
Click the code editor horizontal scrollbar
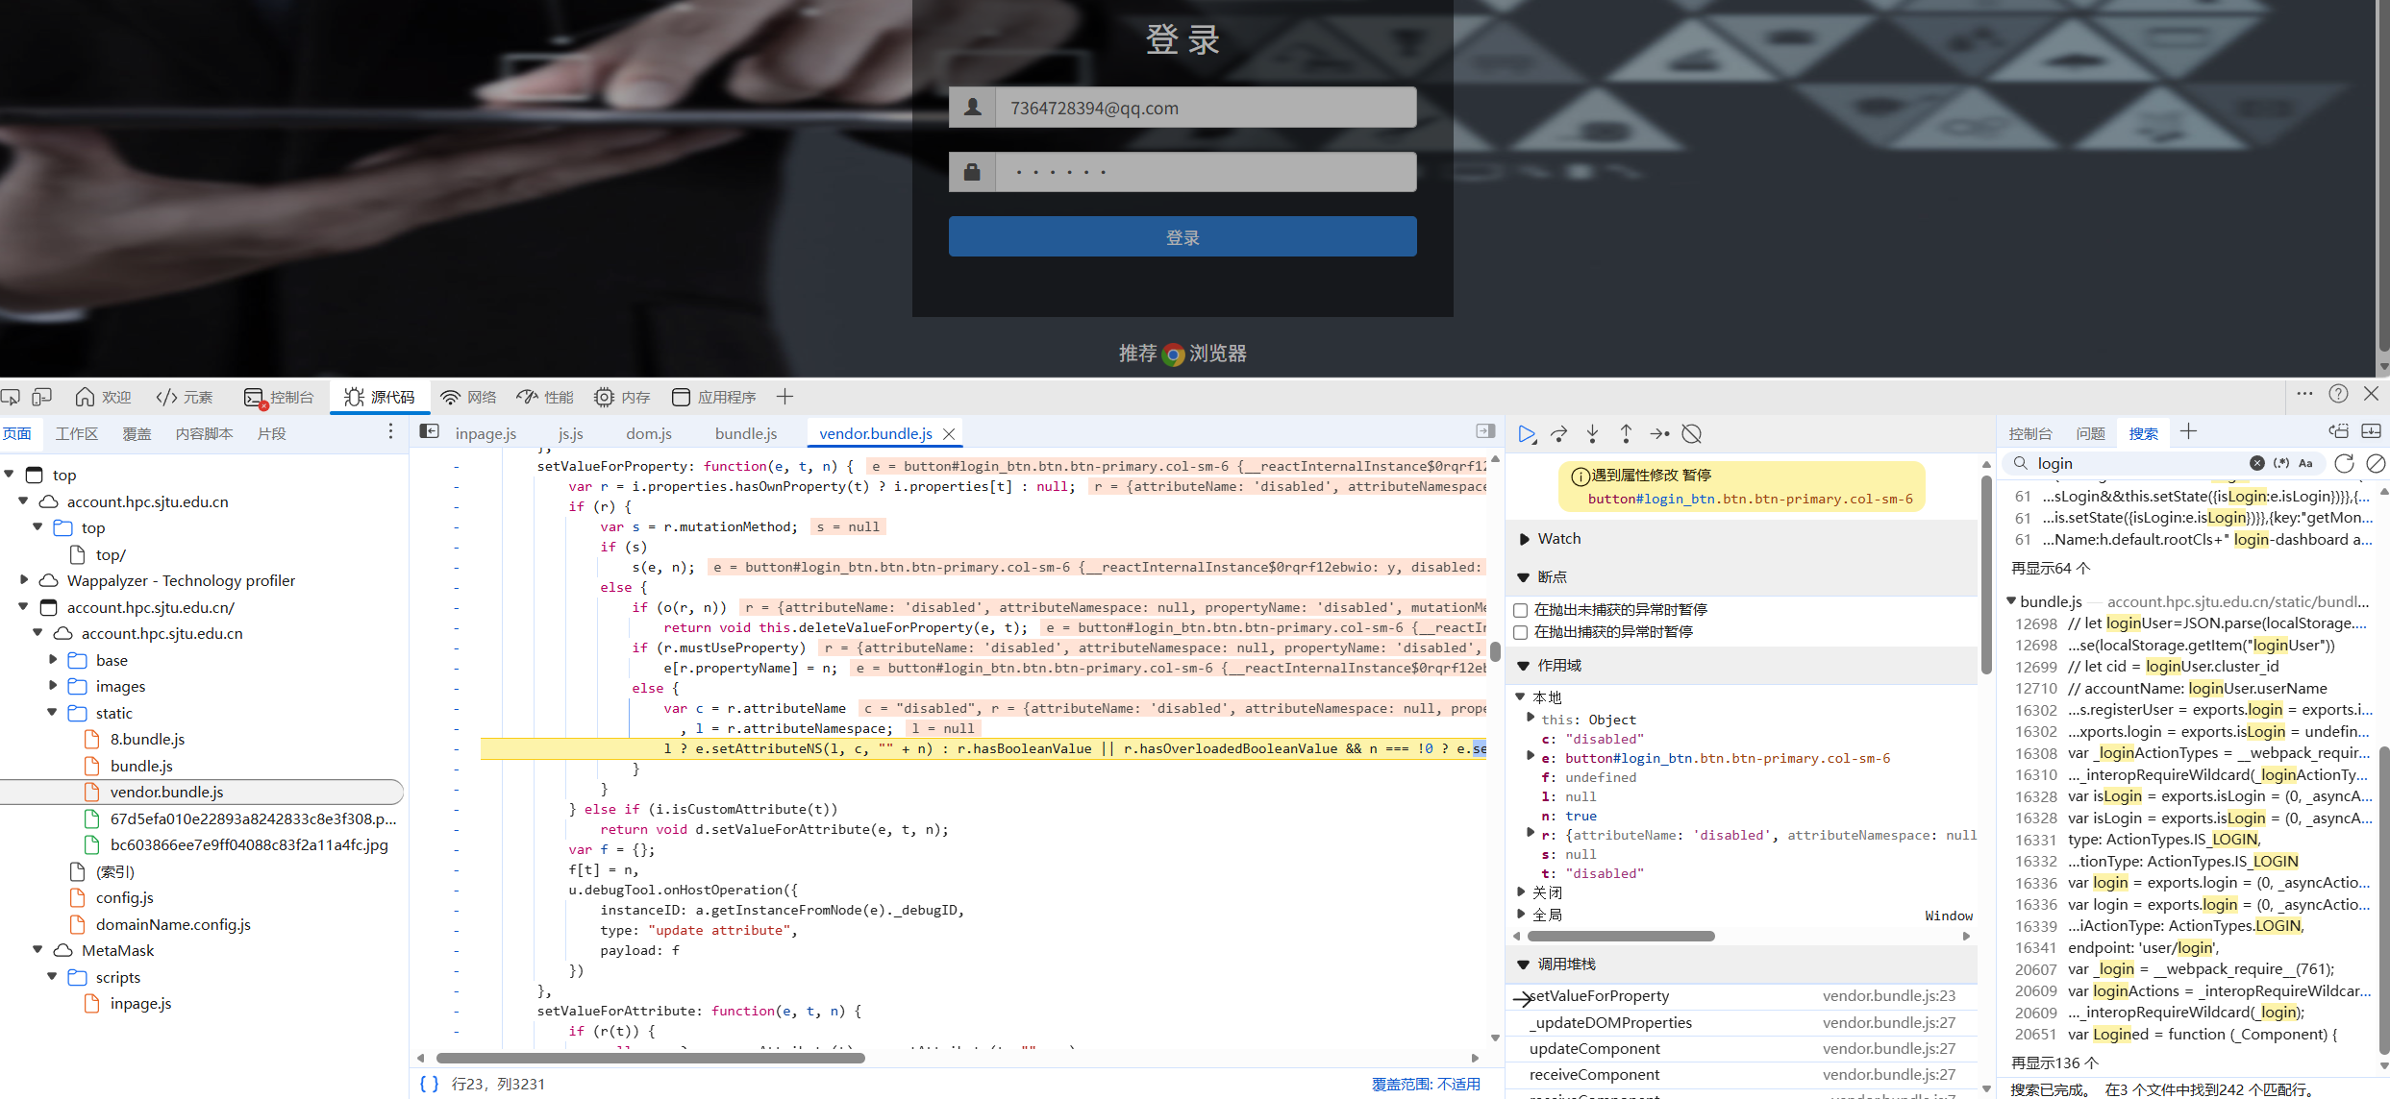click(x=650, y=1058)
